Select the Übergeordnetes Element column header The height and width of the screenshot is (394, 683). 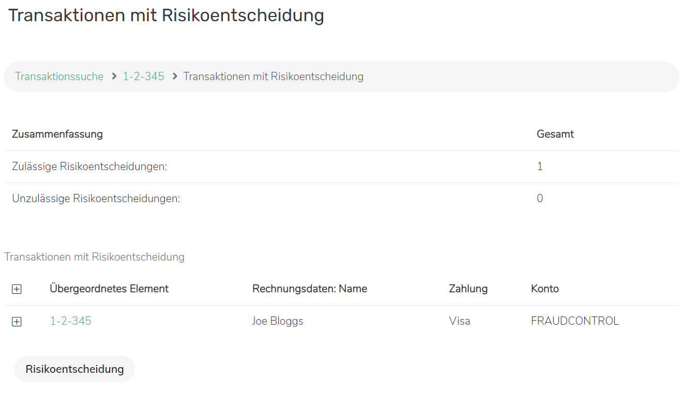[109, 289]
